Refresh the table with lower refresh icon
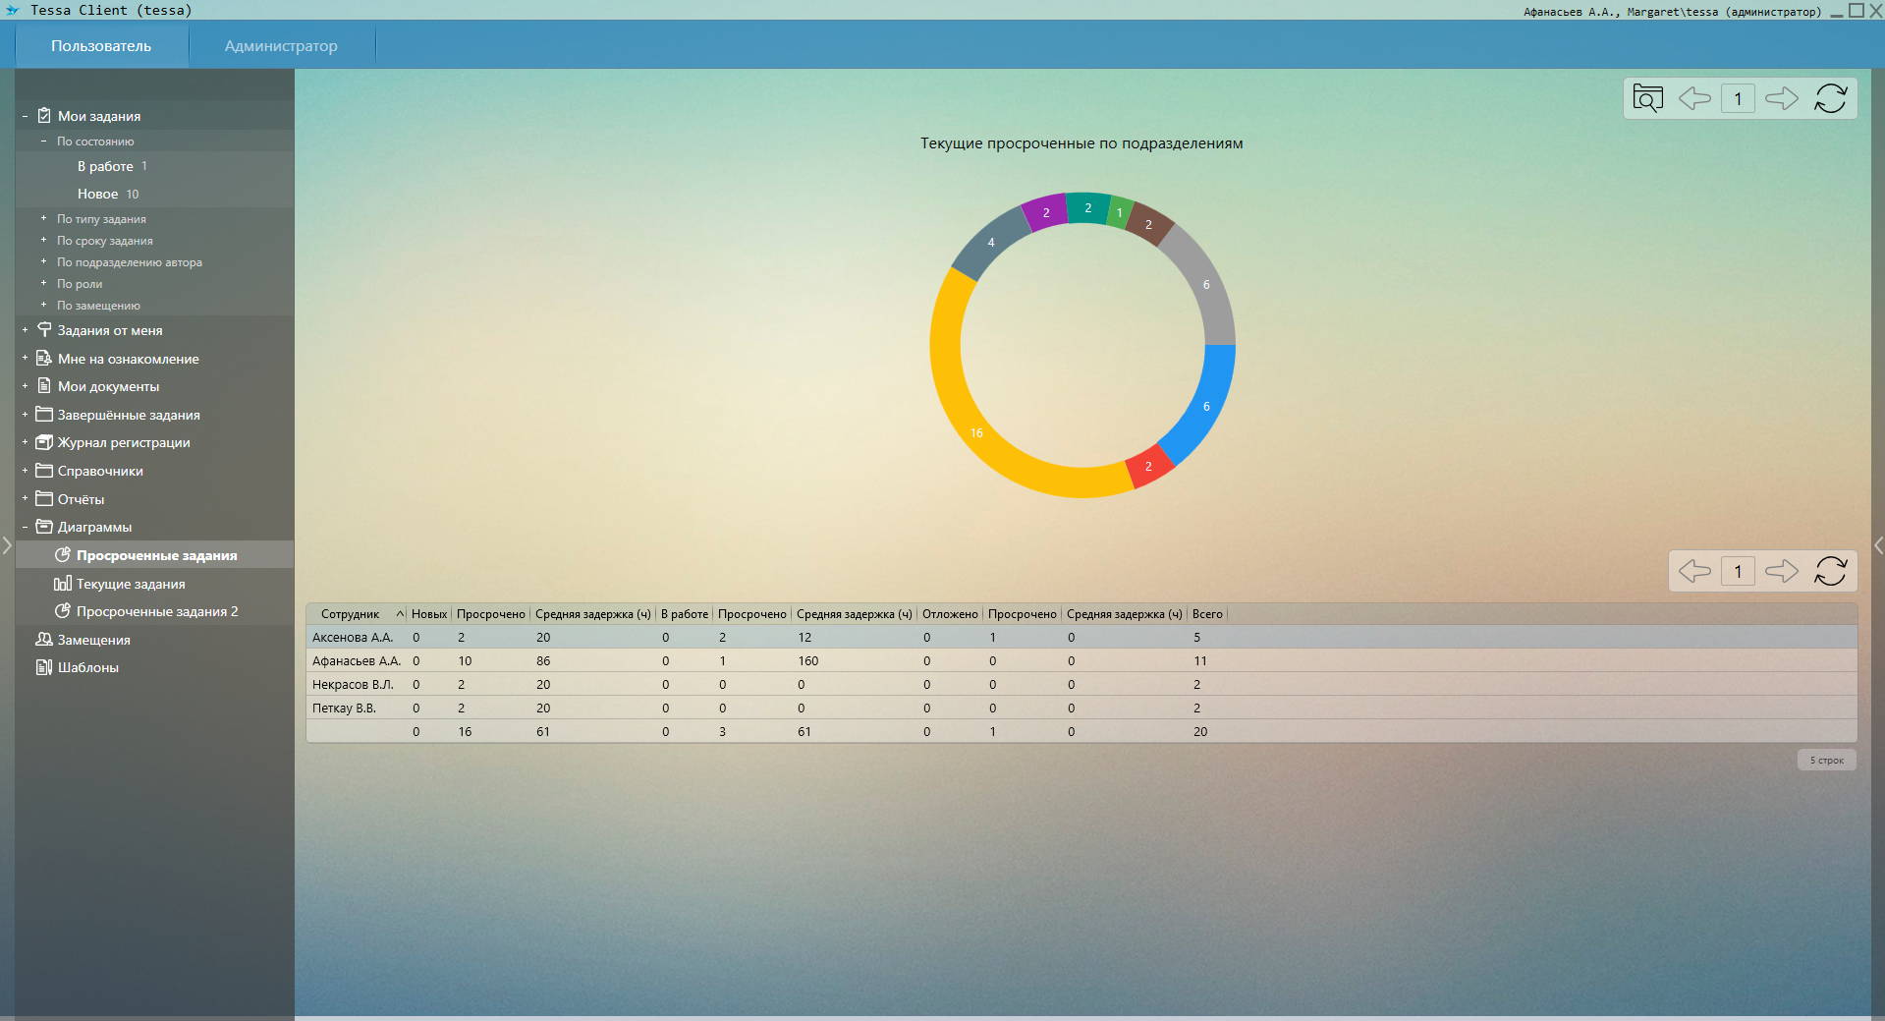1885x1021 pixels. point(1830,571)
